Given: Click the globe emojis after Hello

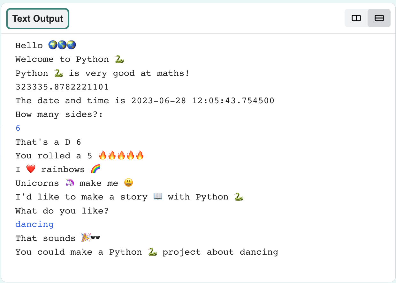Looking at the screenshot, I should (x=63, y=45).
